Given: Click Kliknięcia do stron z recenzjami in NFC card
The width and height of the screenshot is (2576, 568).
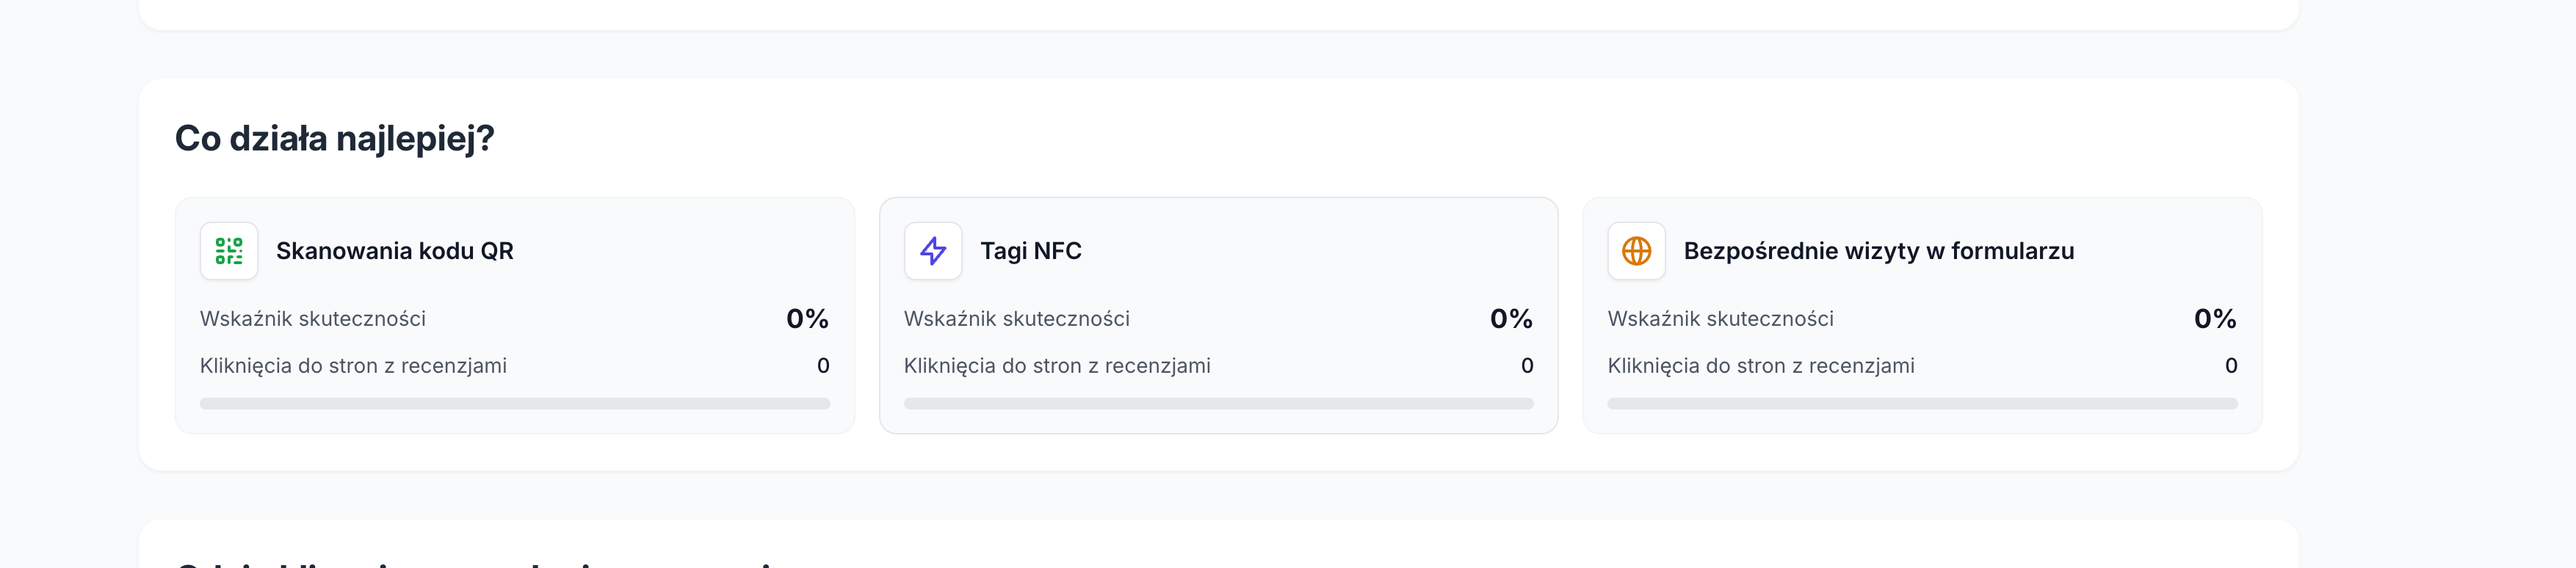Looking at the screenshot, I should coord(1057,366).
